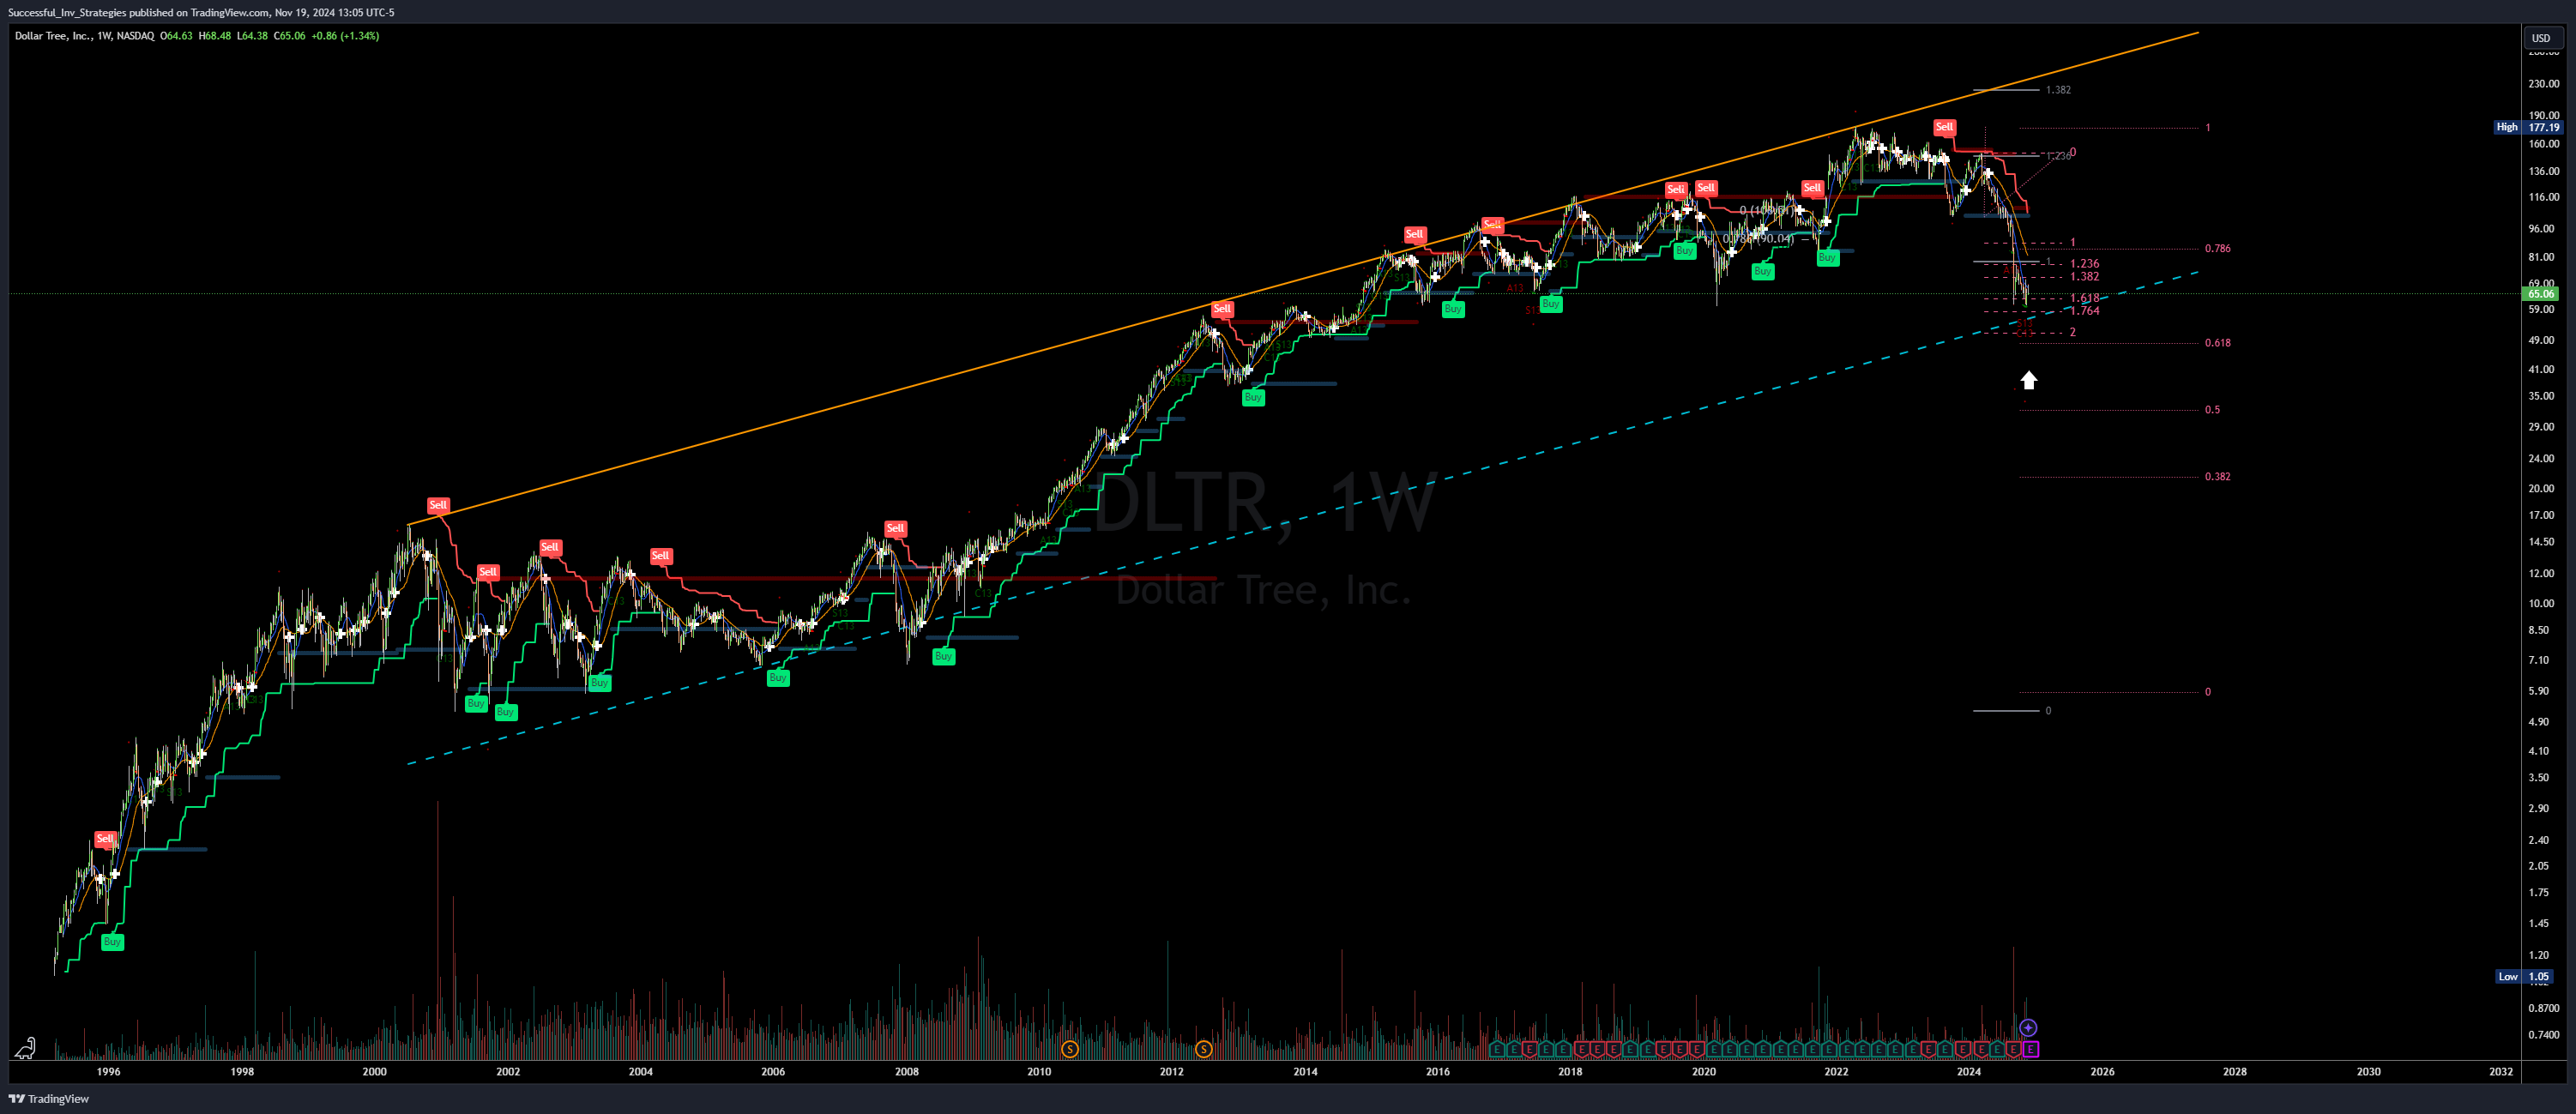
Task: Click the 0.382 Fibonacci level label
Action: 2217,476
